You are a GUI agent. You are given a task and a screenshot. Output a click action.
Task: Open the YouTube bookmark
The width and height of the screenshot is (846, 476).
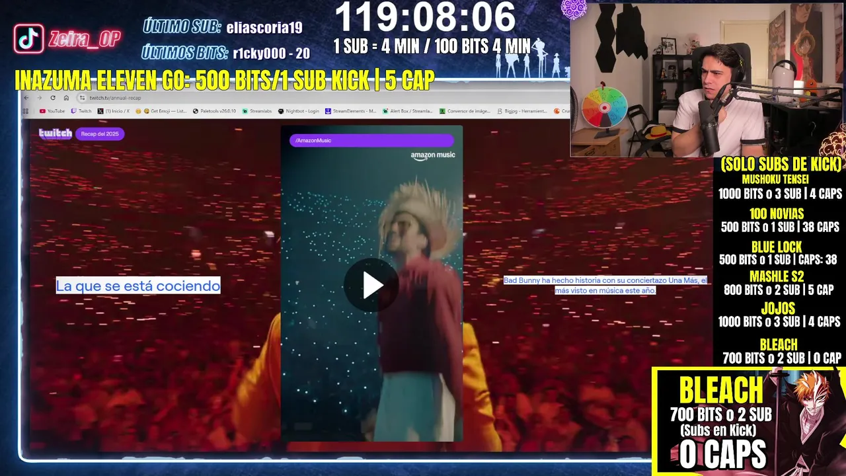click(x=52, y=111)
